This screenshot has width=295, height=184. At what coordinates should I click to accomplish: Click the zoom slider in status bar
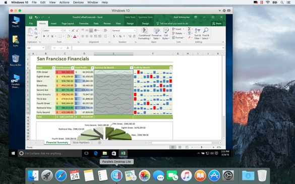coord(202,147)
